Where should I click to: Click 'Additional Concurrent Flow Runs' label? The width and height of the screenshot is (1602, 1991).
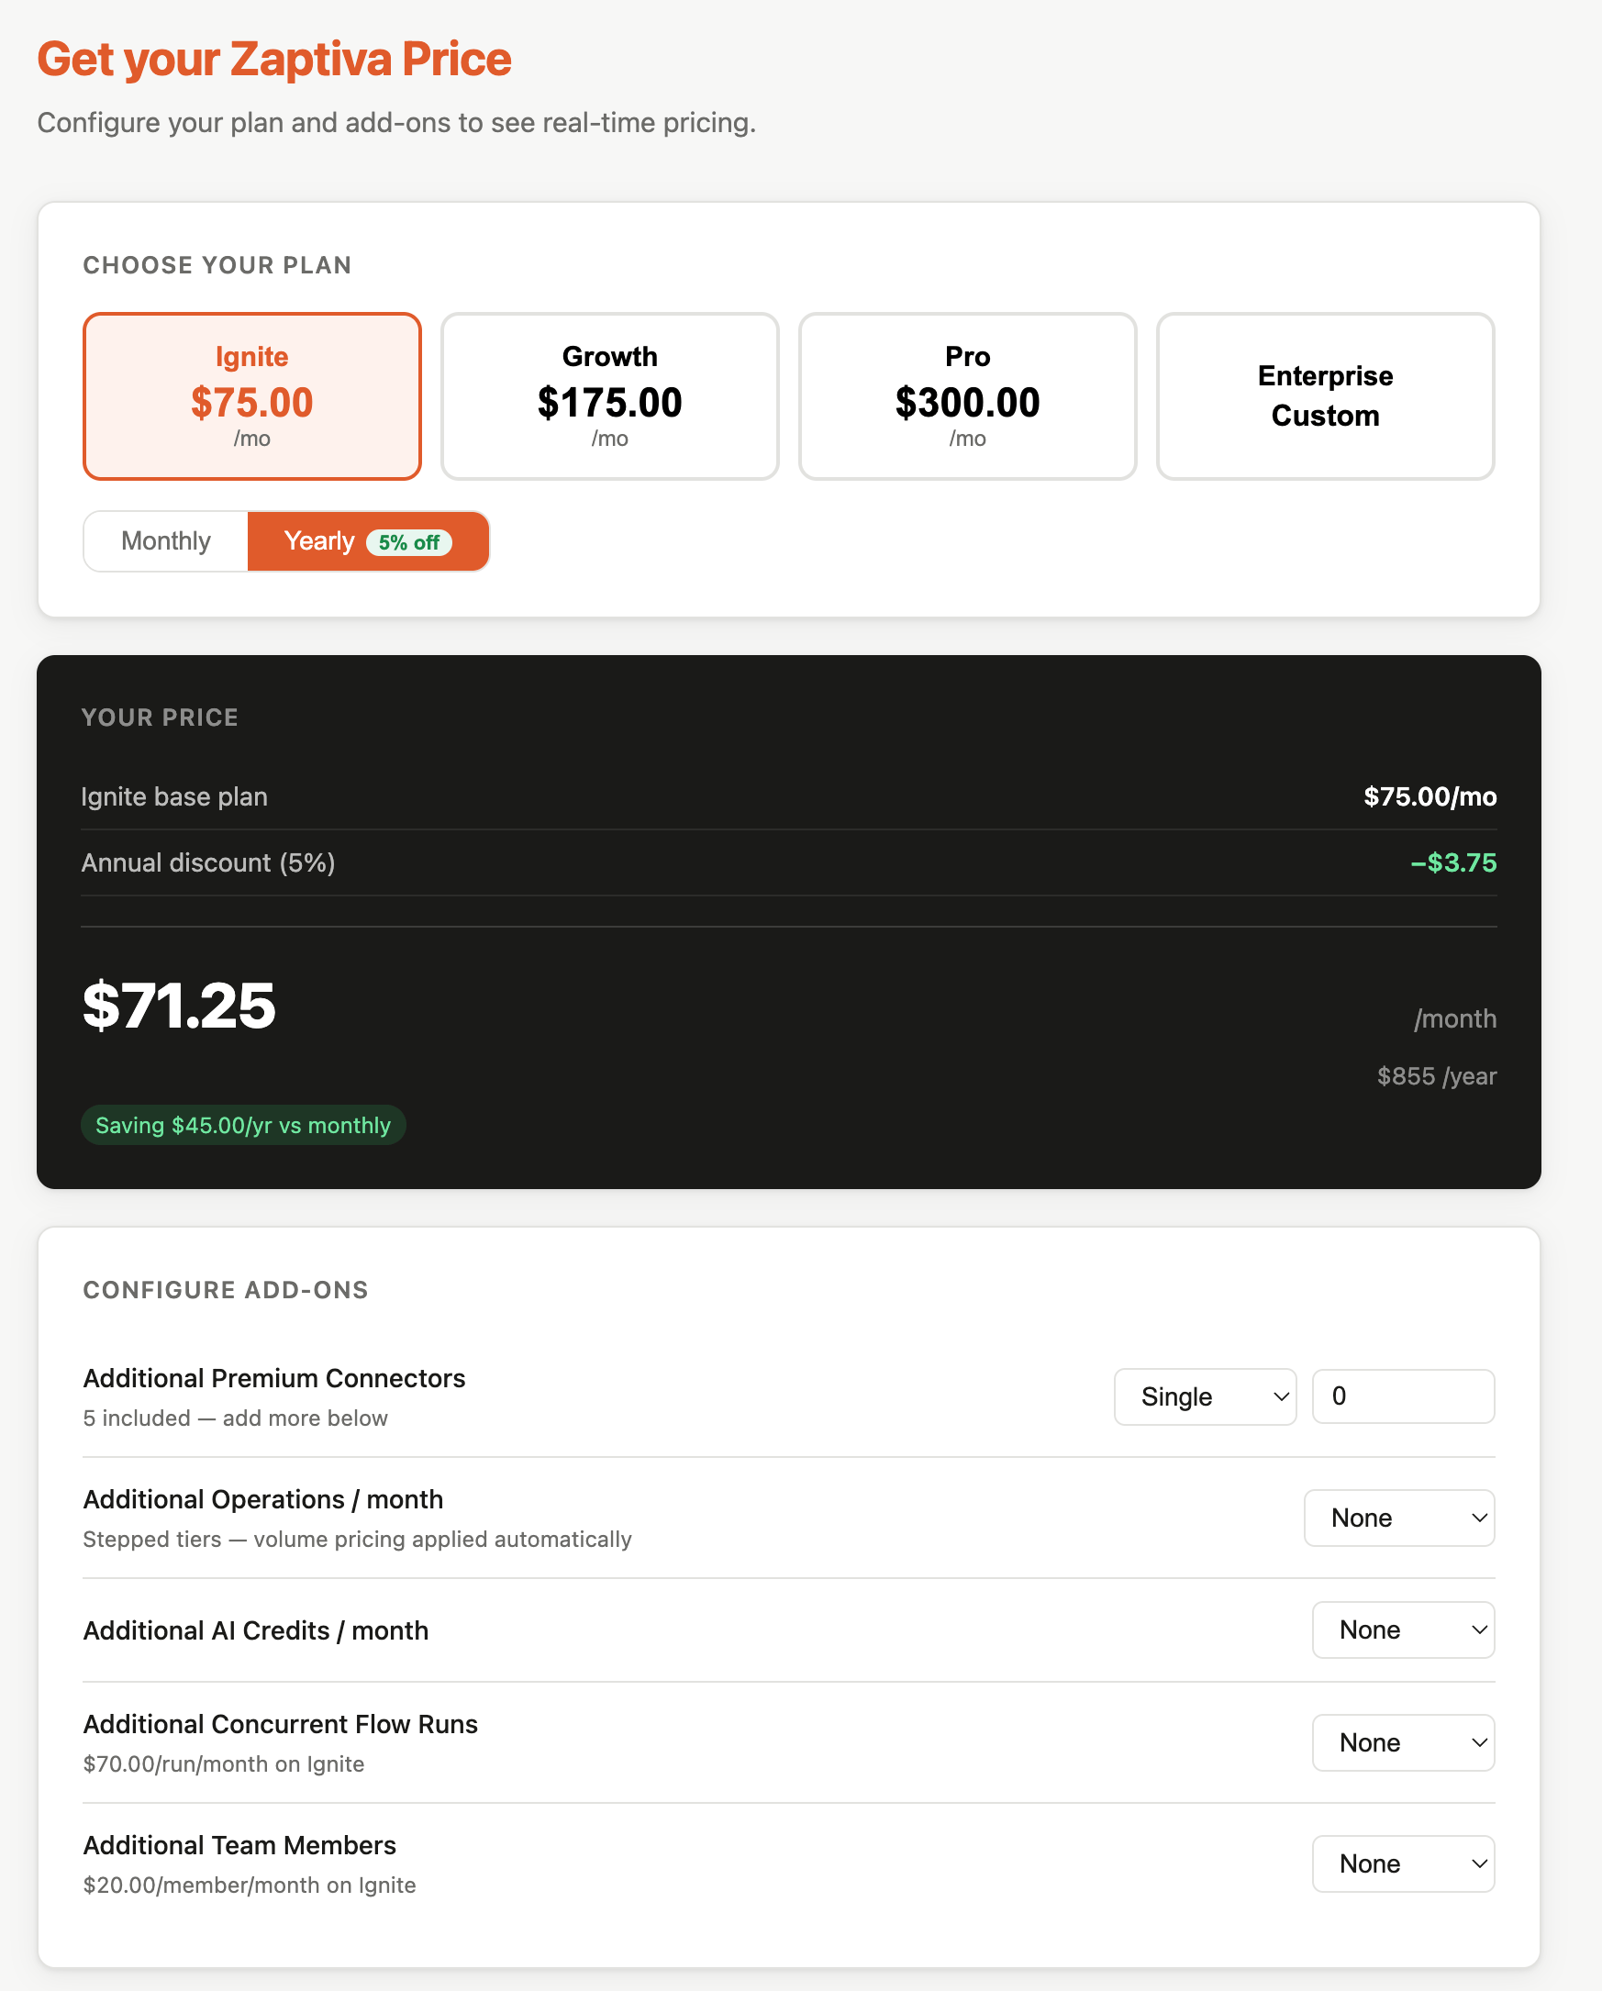point(281,1724)
